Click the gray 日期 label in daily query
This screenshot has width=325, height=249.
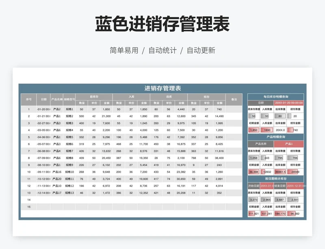tap(261, 103)
